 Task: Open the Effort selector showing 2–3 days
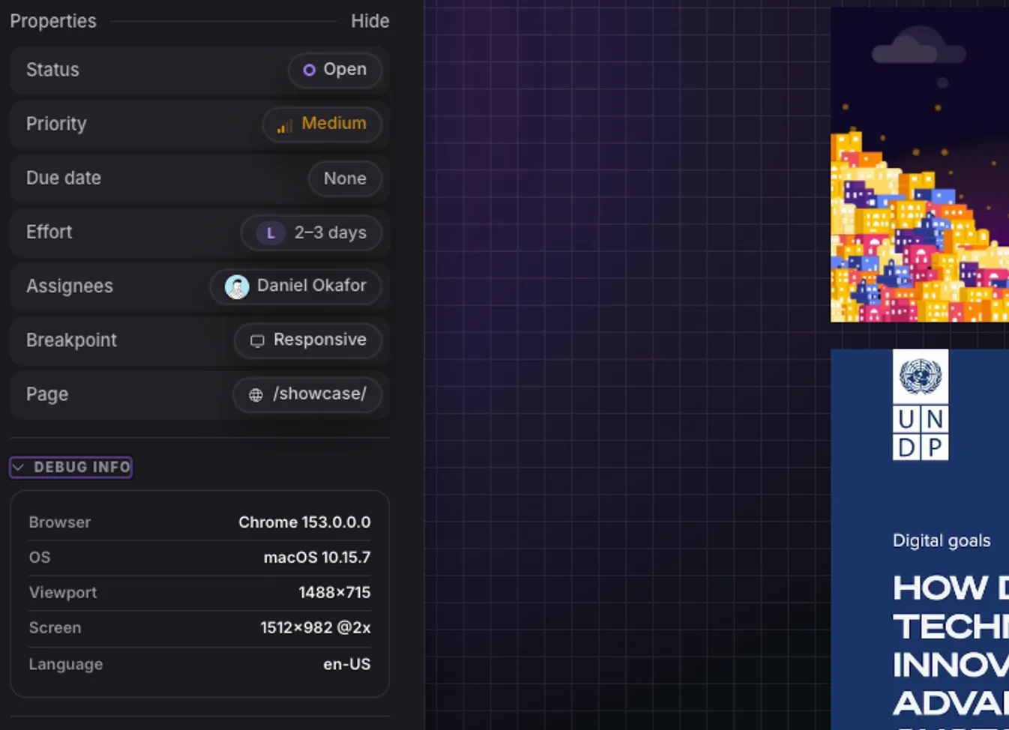point(311,232)
